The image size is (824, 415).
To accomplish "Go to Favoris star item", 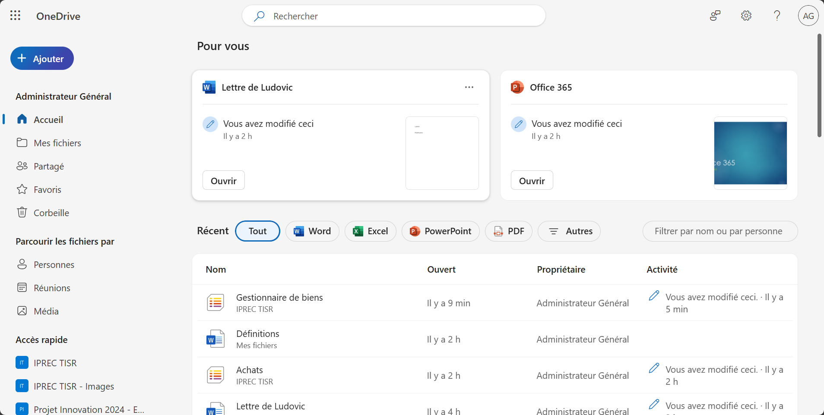I will click(47, 189).
